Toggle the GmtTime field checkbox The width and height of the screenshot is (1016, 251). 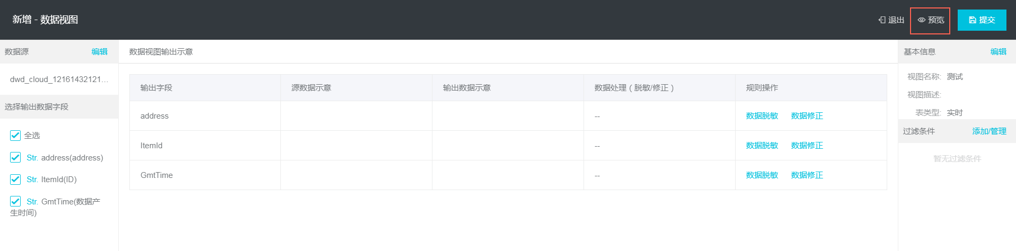click(x=15, y=201)
